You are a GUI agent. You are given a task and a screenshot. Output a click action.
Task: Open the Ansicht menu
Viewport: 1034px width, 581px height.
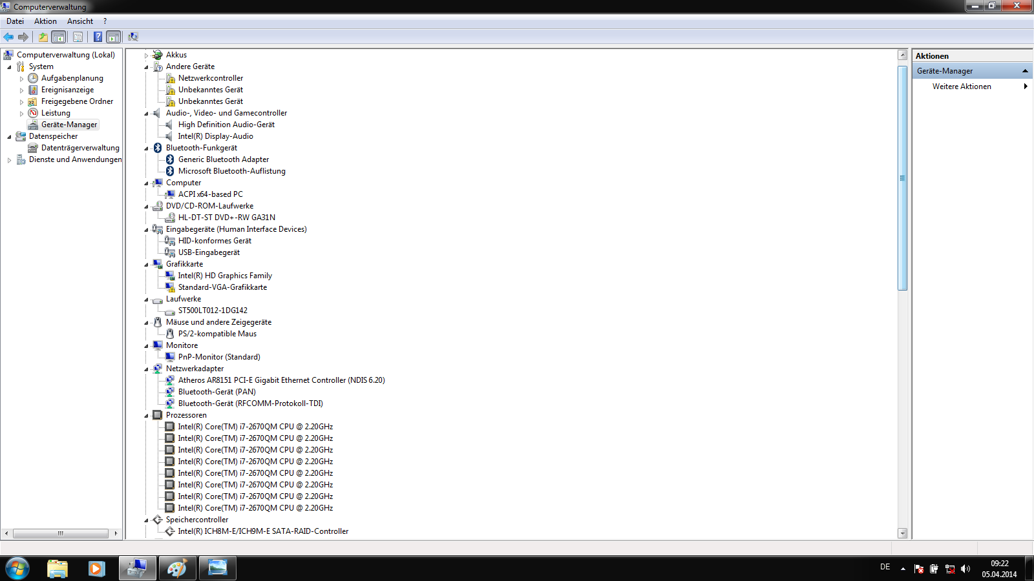point(80,21)
